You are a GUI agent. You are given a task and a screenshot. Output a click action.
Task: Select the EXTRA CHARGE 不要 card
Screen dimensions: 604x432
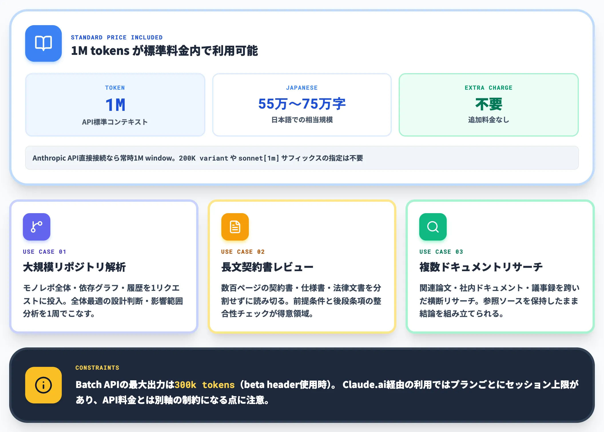[x=489, y=105]
